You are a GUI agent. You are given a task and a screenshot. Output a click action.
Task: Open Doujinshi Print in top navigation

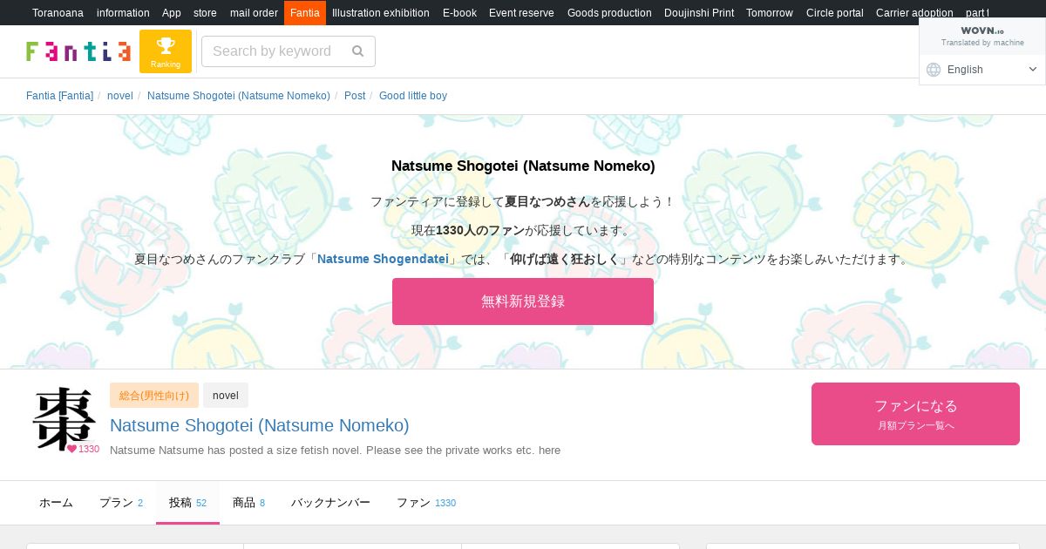click(x=699, y=13)
